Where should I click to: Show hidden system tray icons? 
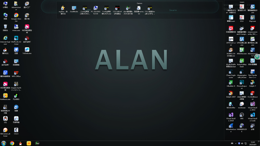(x=236, y=143)
